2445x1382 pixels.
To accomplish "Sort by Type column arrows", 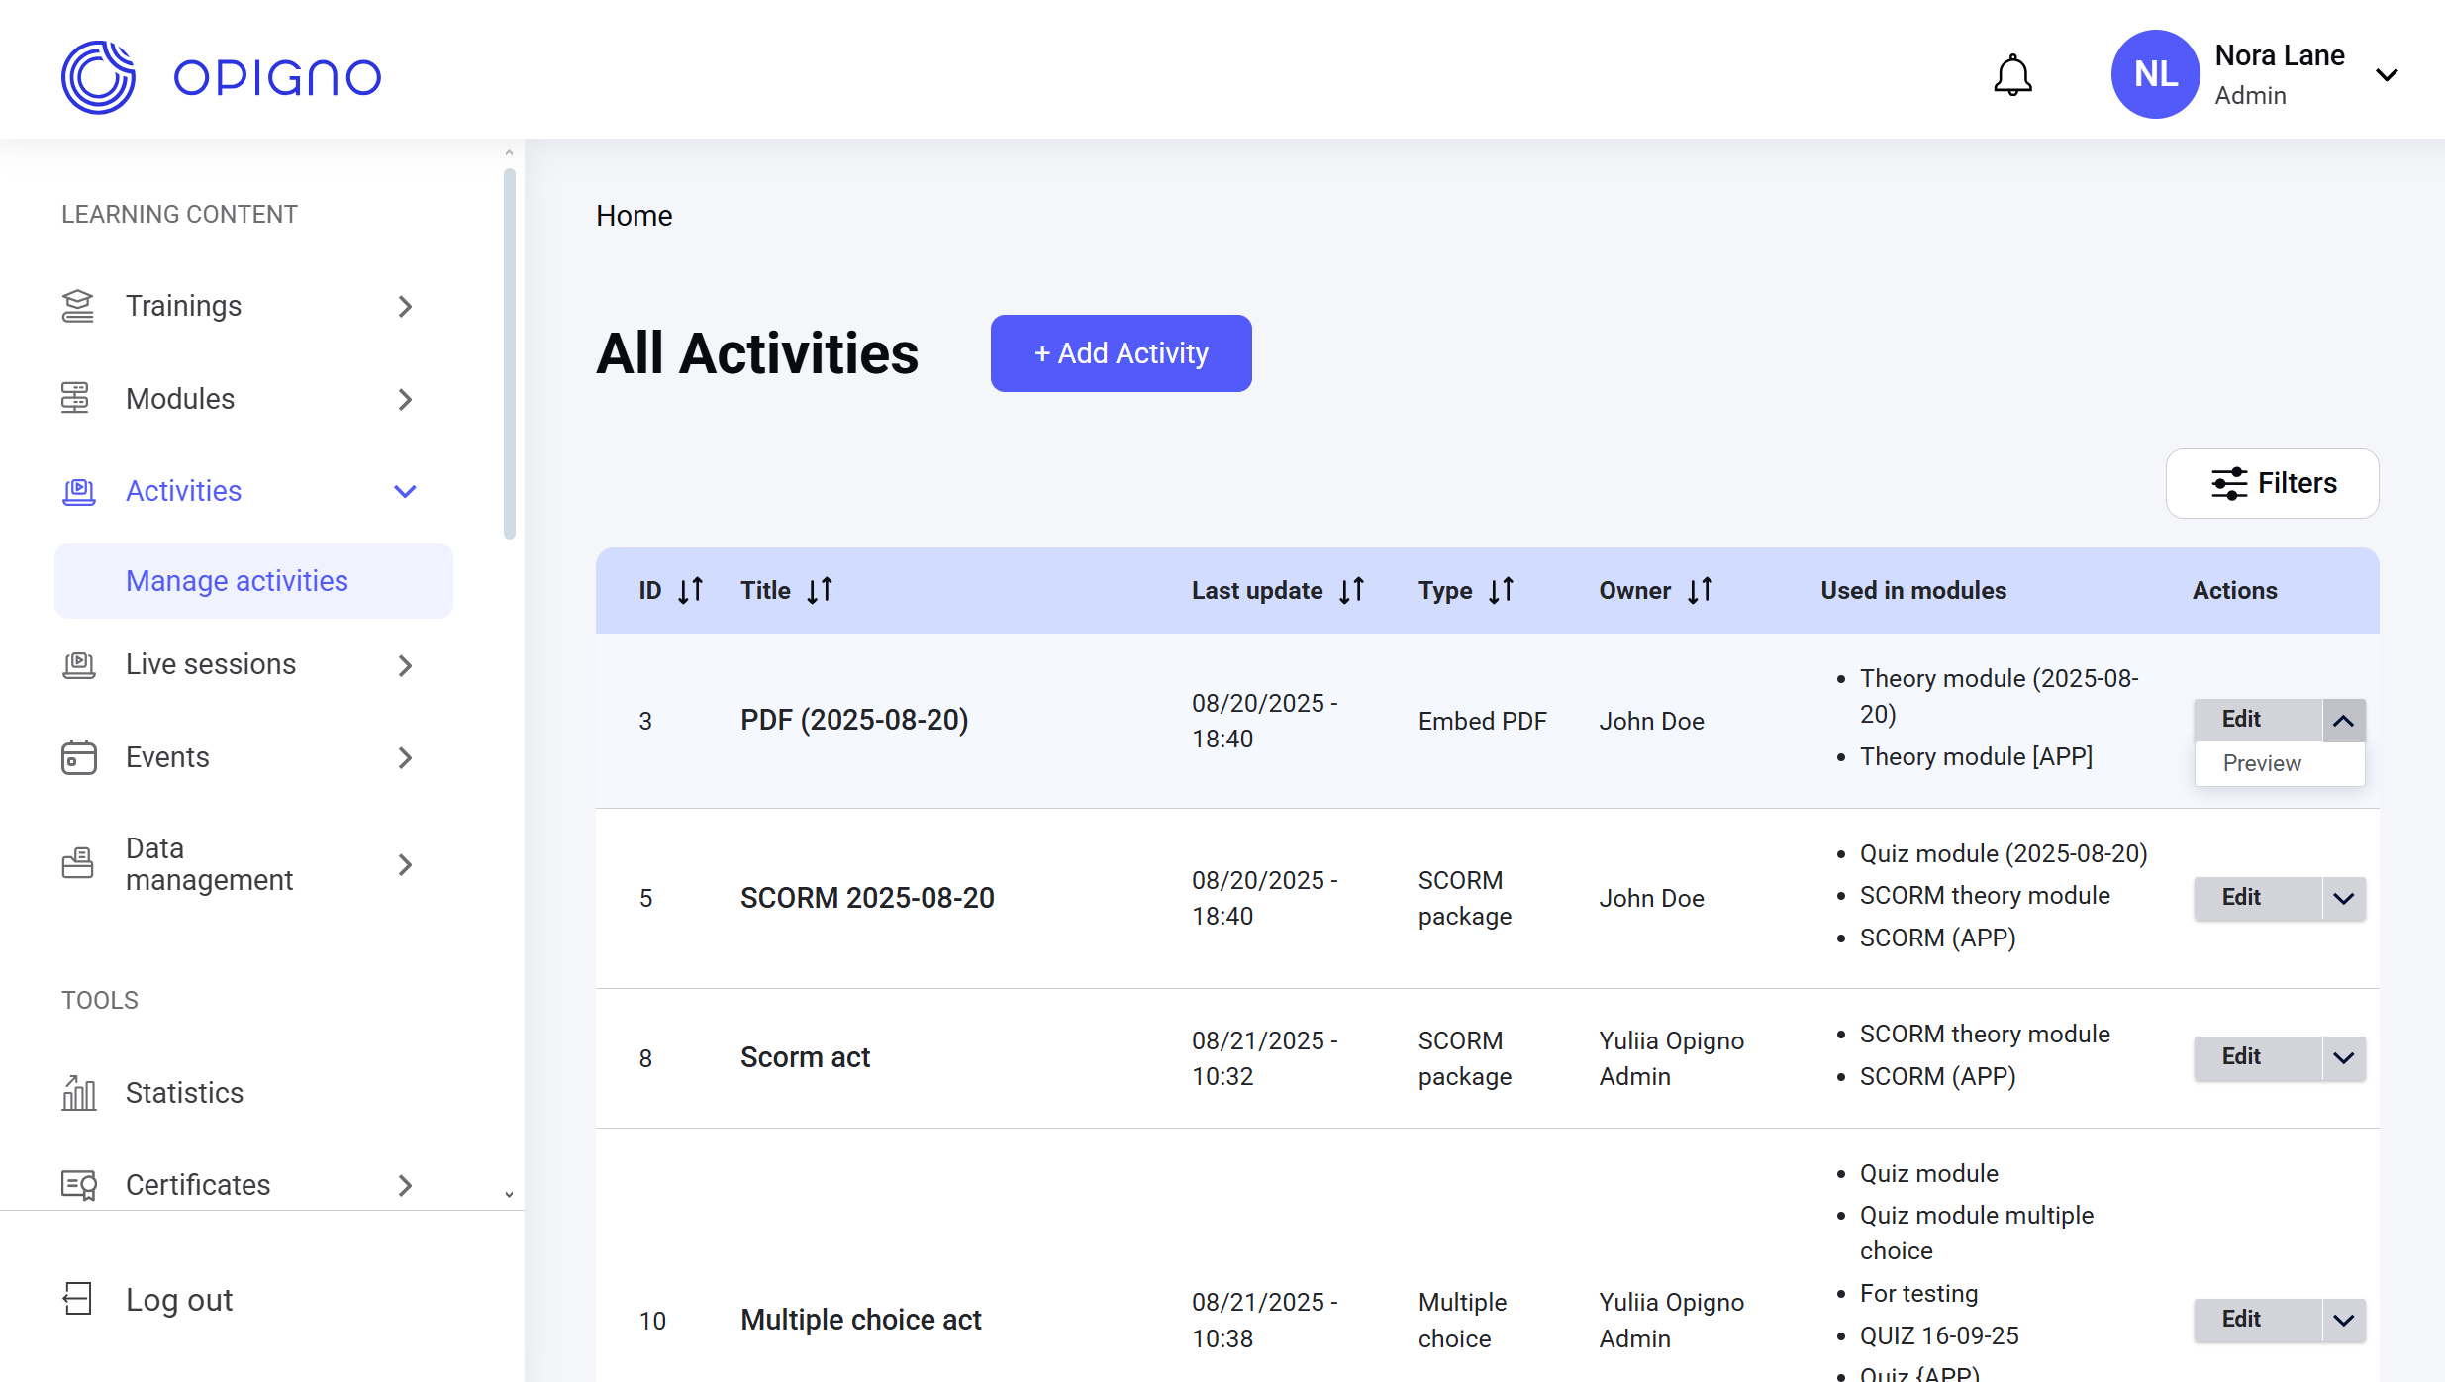I will (1501, 591).
